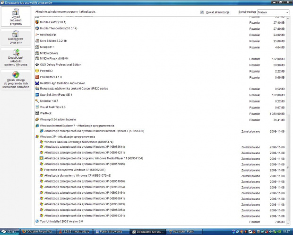This screenshot has width=293, height=235.
Task: Click the Notepad++ icon
Action: (37, 47)
